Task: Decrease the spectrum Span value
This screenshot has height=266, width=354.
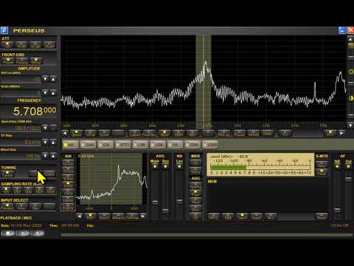Action: pos(45,128)
